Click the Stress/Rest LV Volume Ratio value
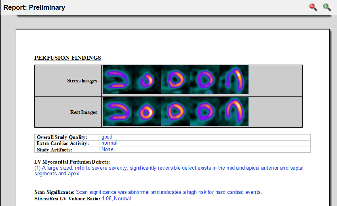Viewport: 337px width, 206px height. pyautogui.click(x=116, y=199)
